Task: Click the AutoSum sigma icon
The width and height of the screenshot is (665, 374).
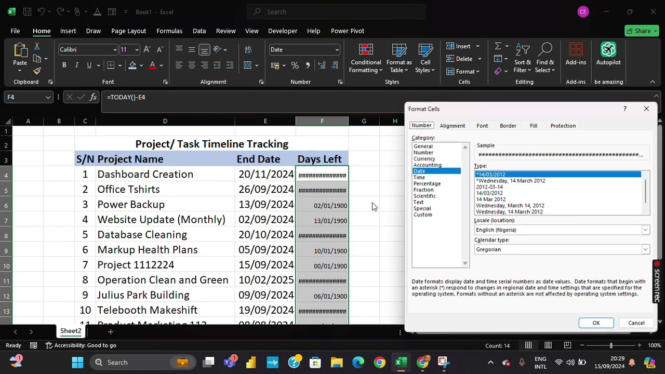Action: pos(498,46)
